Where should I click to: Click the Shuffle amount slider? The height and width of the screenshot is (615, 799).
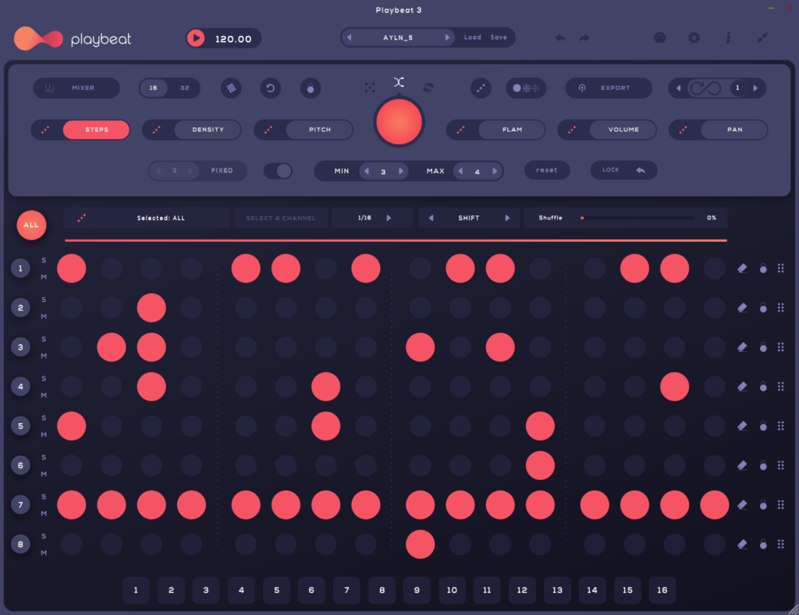click(637, 218)
